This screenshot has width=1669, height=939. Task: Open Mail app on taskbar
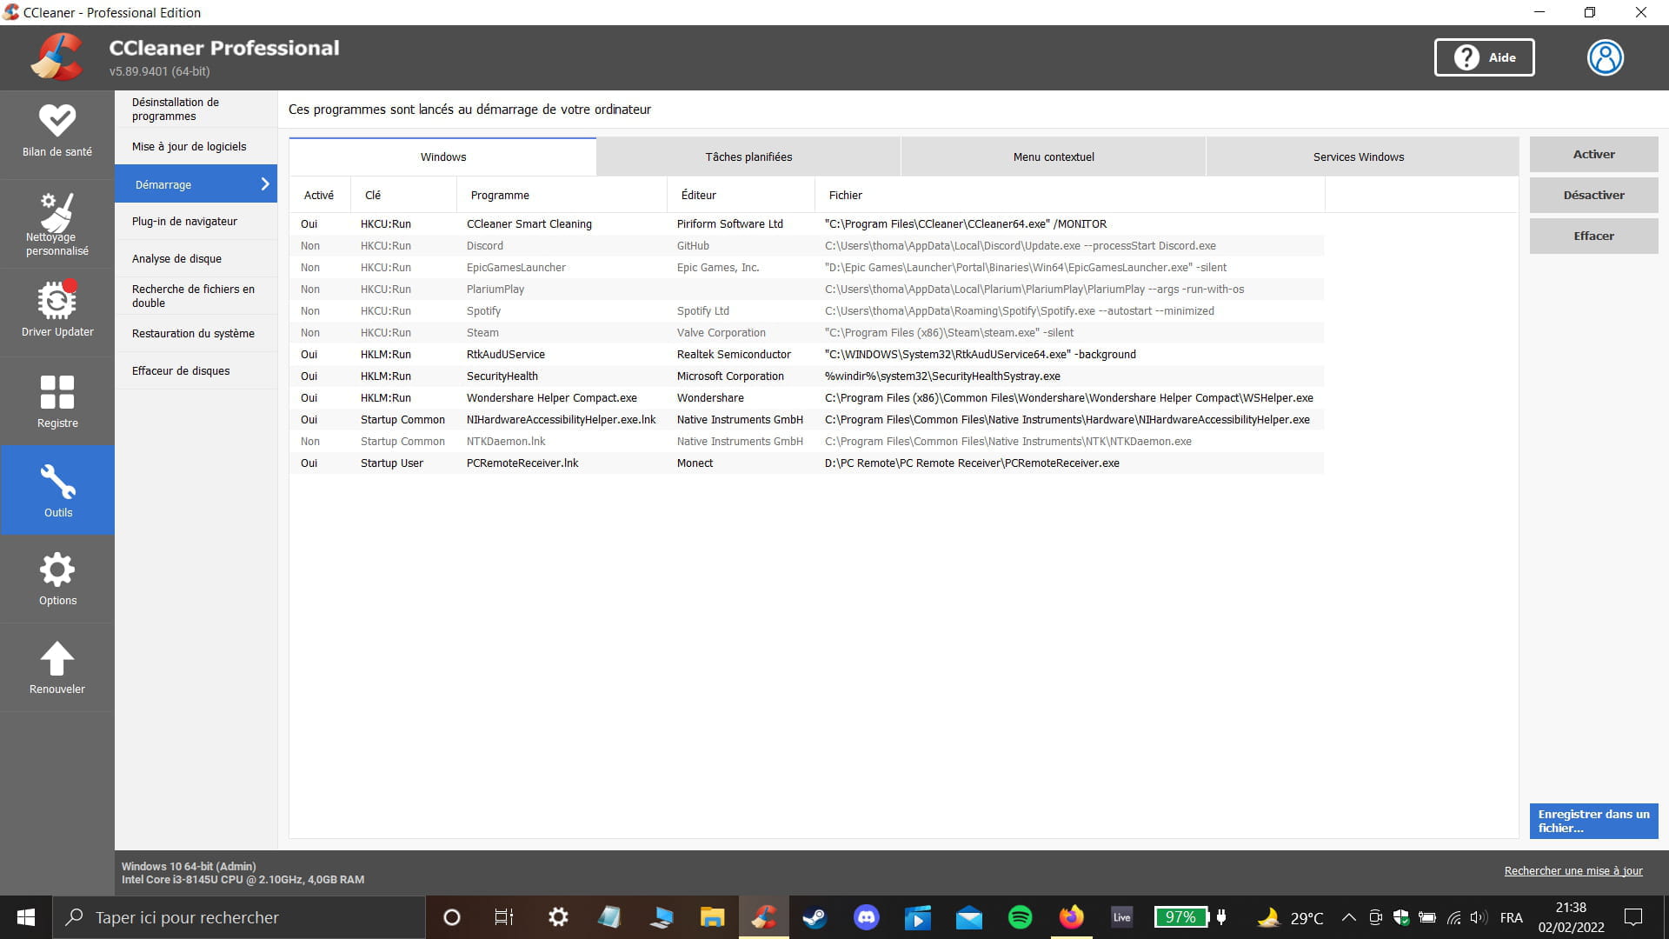[968, 917]
